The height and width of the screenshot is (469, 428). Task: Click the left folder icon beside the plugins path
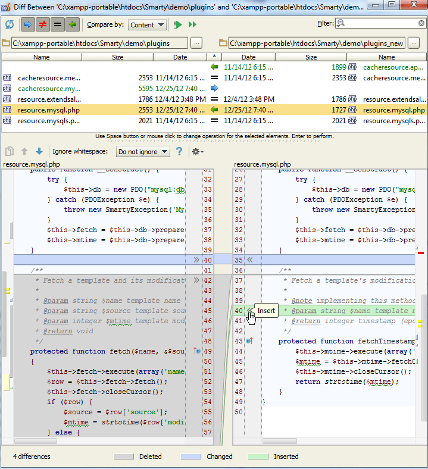(x=6, y=43)
